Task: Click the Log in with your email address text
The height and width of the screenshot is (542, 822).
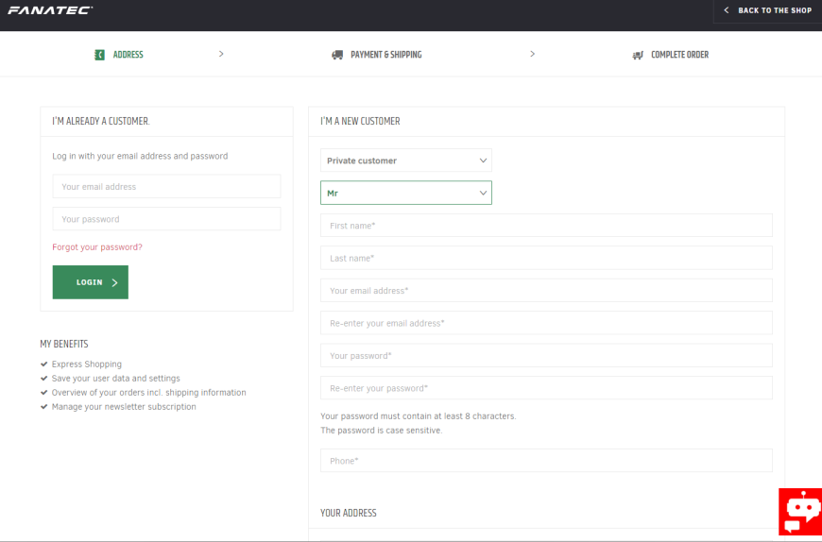Action: point(140,156)
